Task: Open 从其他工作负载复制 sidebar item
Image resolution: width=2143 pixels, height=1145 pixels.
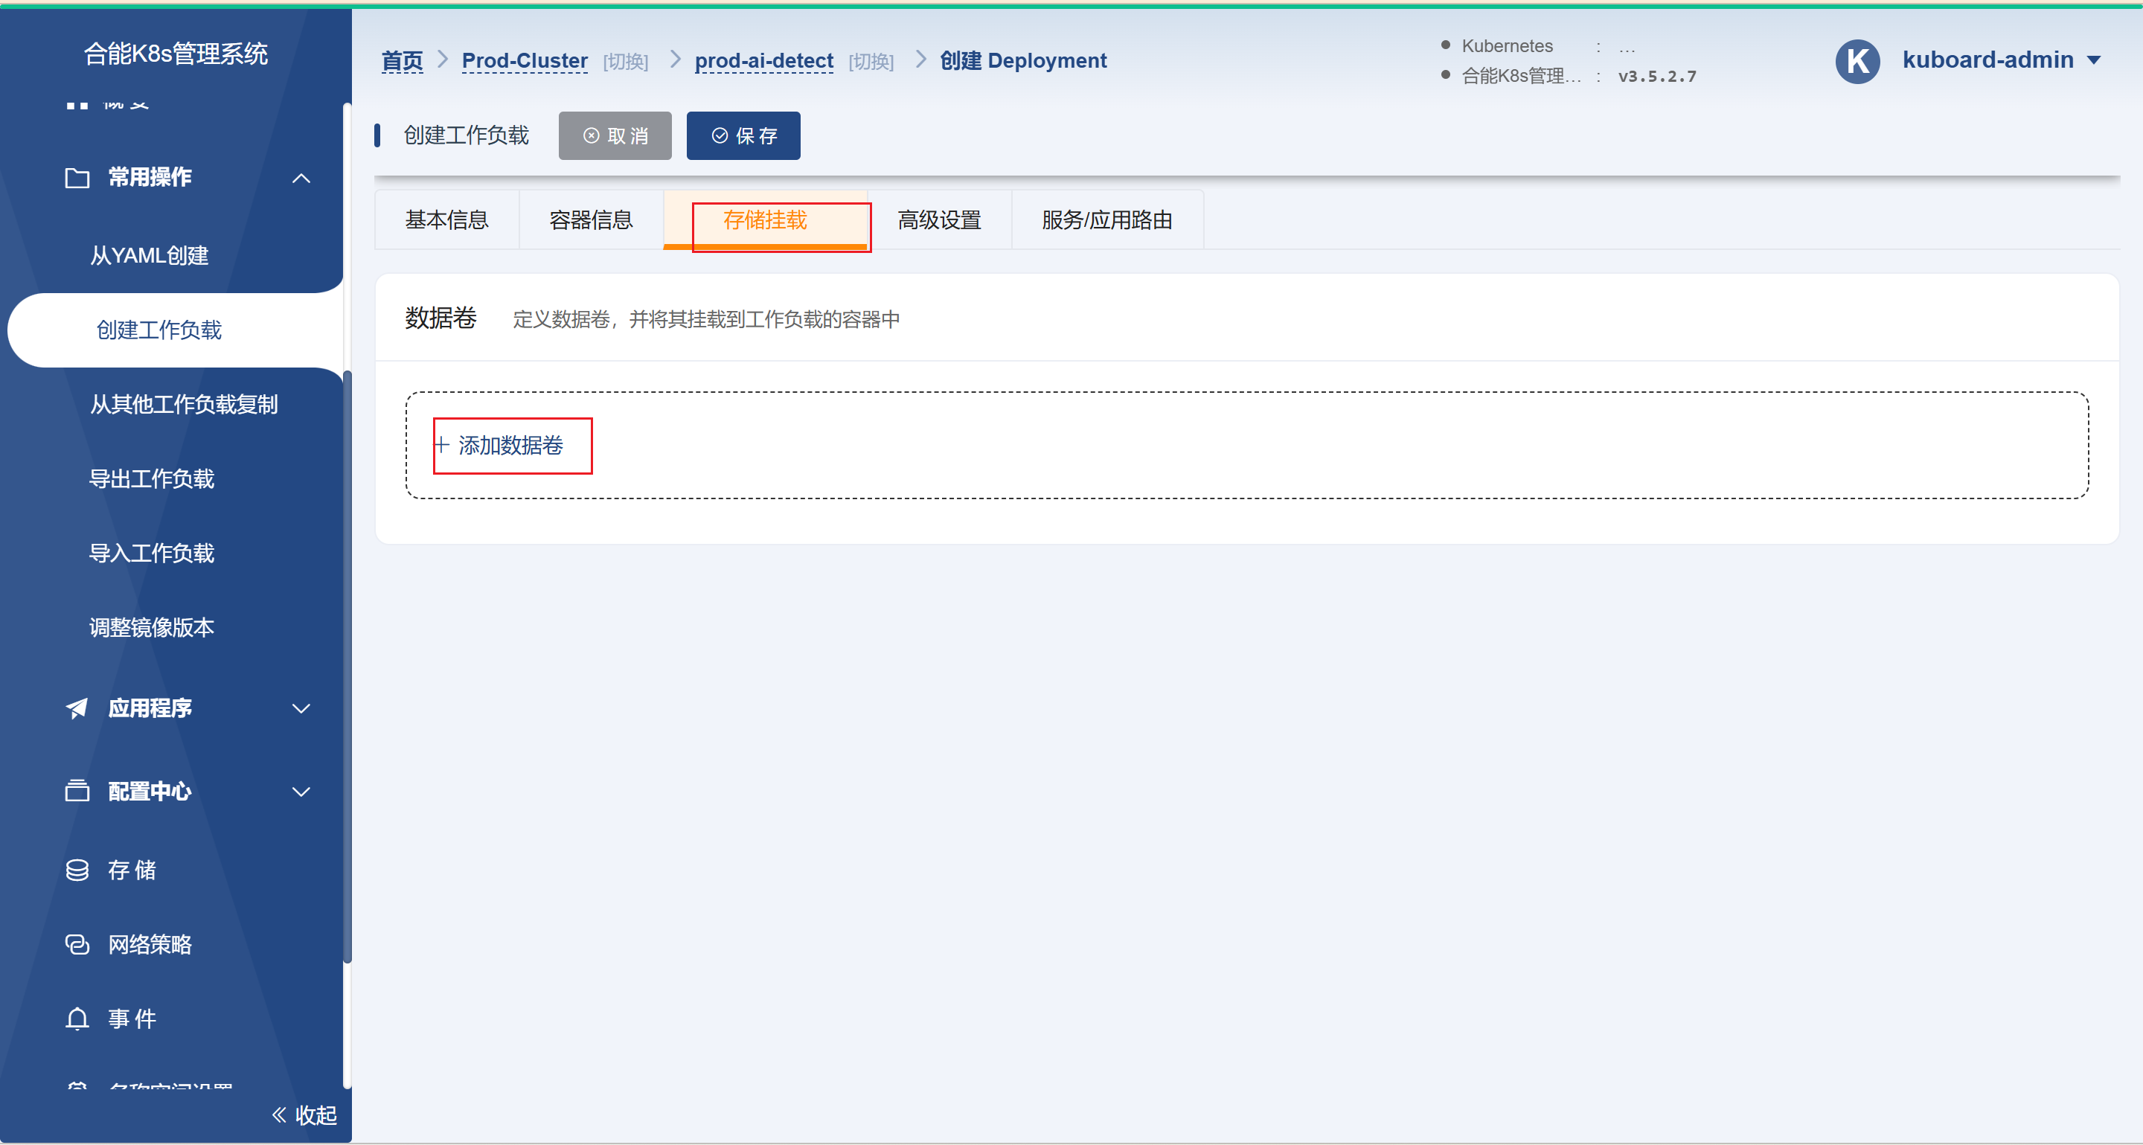Action: (184, 404)
